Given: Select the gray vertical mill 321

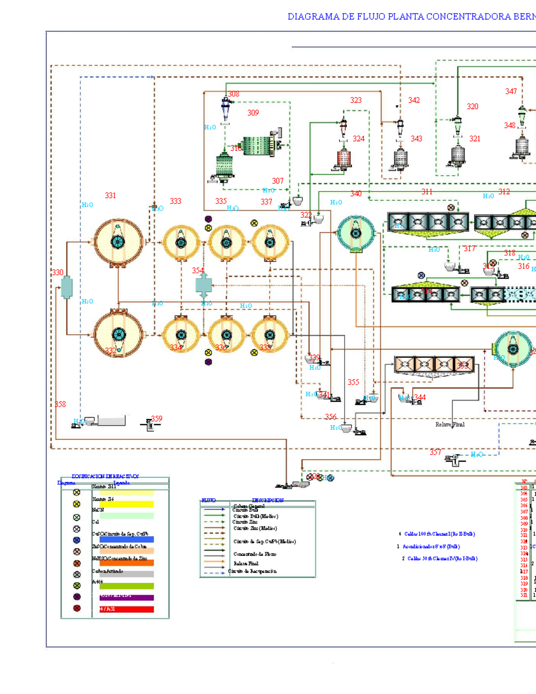Looking at the screenshot, I should click(x=457, y=156).
